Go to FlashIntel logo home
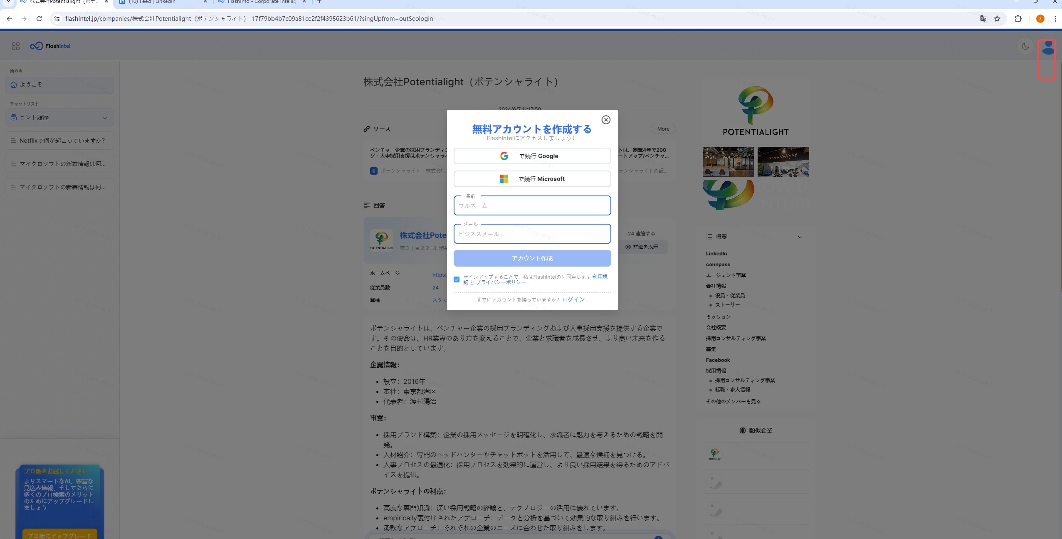 click(x=50, y=46)
